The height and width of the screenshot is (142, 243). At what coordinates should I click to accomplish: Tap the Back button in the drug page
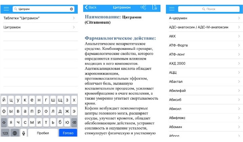click(91, 7)
